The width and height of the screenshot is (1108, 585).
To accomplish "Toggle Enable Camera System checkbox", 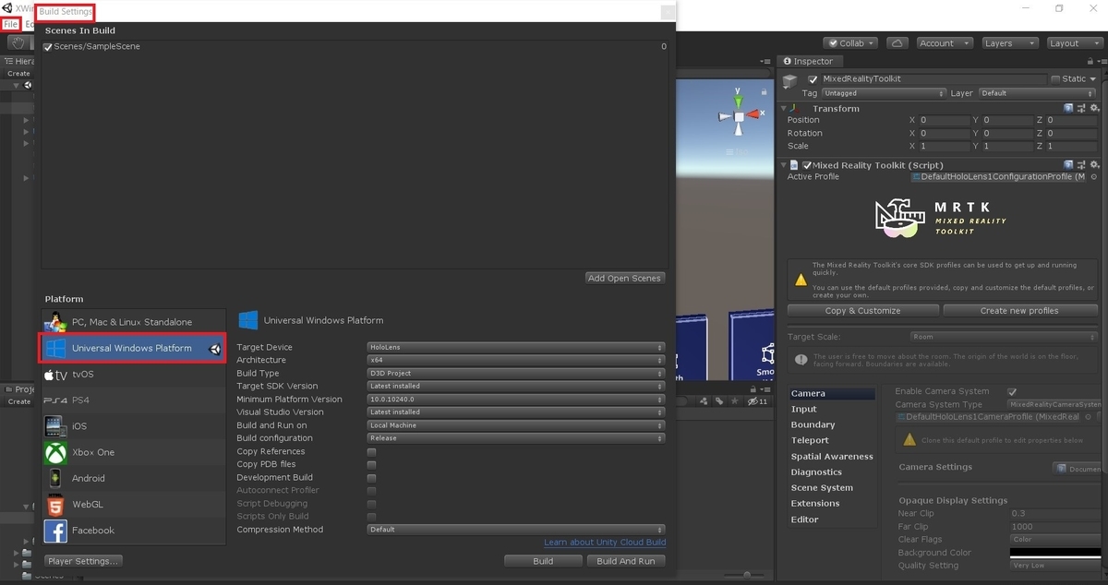I will (x=1012, y=391).
